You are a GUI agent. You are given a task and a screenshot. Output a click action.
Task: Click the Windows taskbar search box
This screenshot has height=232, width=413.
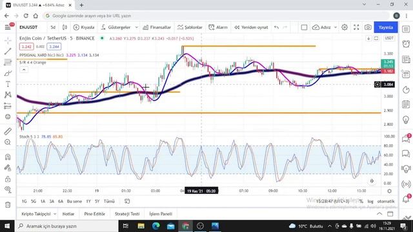tap(66, 226)
